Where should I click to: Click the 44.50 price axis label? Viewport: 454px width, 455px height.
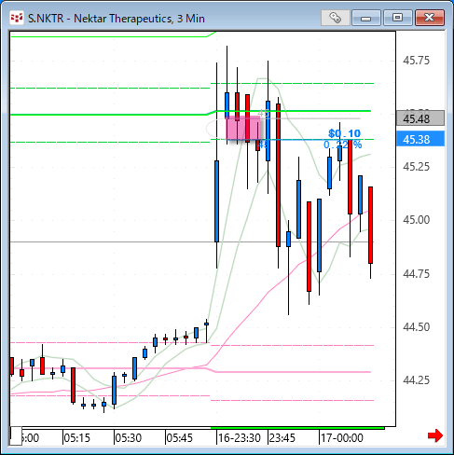coord(416,327)
